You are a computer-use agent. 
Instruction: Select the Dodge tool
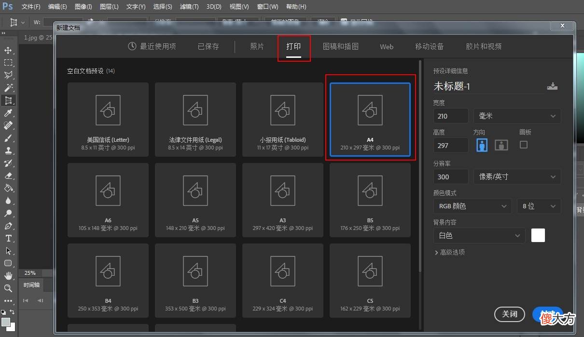pos(8,213)
